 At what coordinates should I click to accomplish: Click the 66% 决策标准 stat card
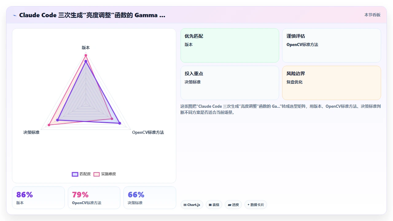pyautogui.click(x=150, y=198)
